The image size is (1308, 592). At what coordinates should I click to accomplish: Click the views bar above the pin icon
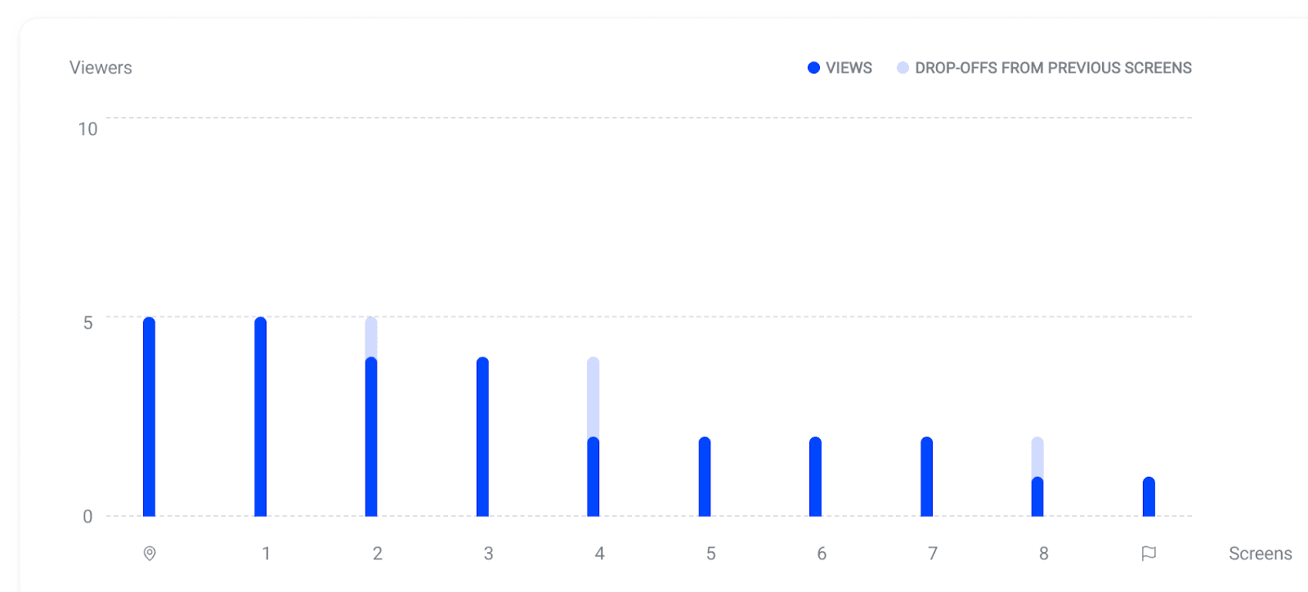(x=150, y=417)
